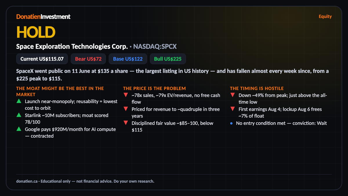Select the Current US$115.07 price pill
Screen dimensions: 348x196
pyautogui.click(x=42, y=59)
